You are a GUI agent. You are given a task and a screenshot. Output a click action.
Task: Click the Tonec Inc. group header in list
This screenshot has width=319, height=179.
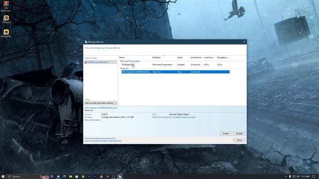click(x=125, y=69)
